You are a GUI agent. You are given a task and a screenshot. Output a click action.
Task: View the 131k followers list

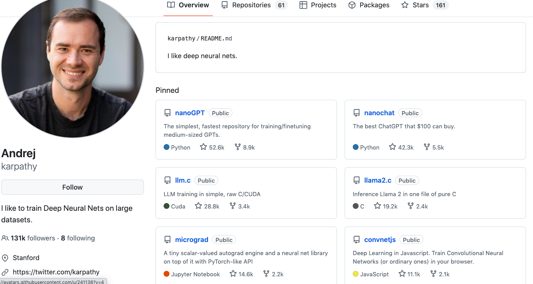33,238
